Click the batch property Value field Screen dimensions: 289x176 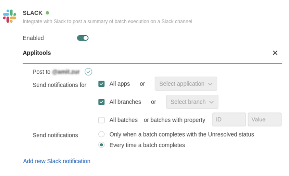(x=264, y=119)
